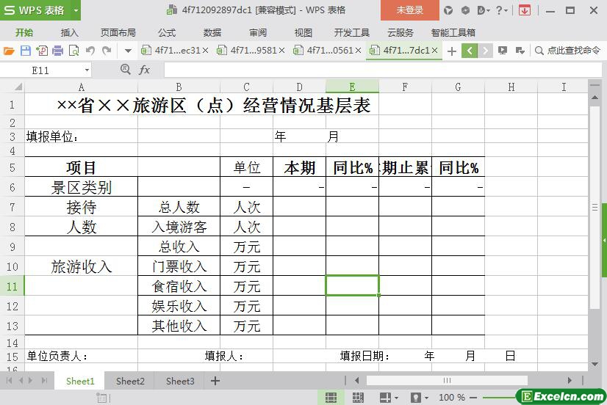Open the 云服务 ribbon tab
Screen dimensions: 607x405
(401, 33)
